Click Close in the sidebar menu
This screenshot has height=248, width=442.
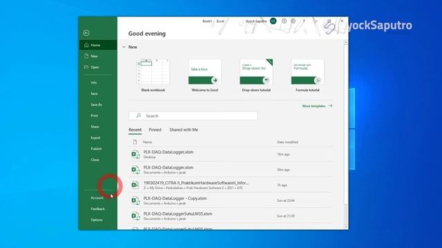[95, 160]
